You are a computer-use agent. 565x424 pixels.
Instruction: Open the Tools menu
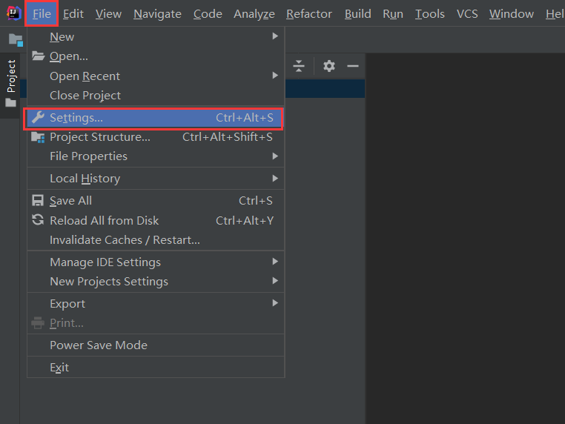point(430,13)
